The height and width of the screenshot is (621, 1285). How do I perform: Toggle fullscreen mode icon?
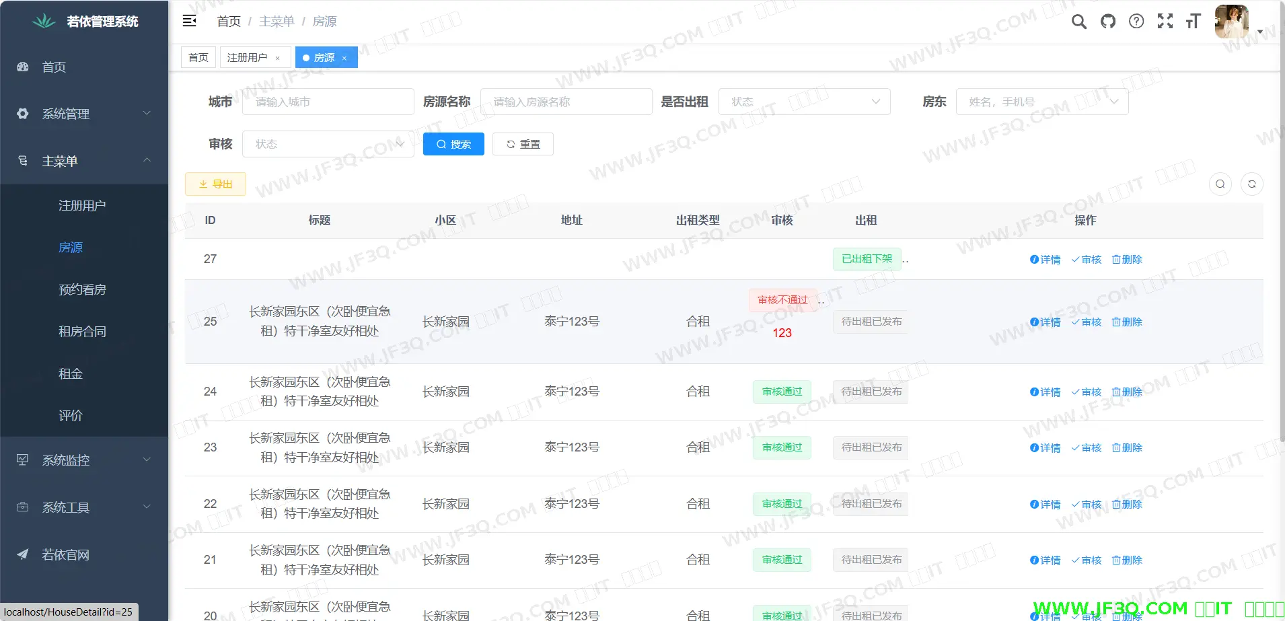point(1165,22)
